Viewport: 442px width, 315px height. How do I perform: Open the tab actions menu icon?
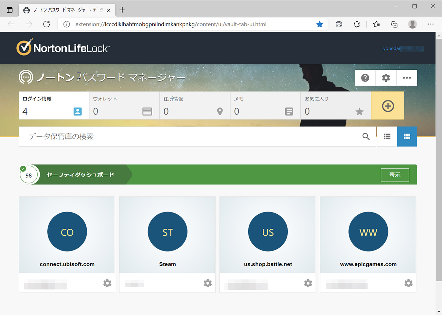tap(10, 10)
